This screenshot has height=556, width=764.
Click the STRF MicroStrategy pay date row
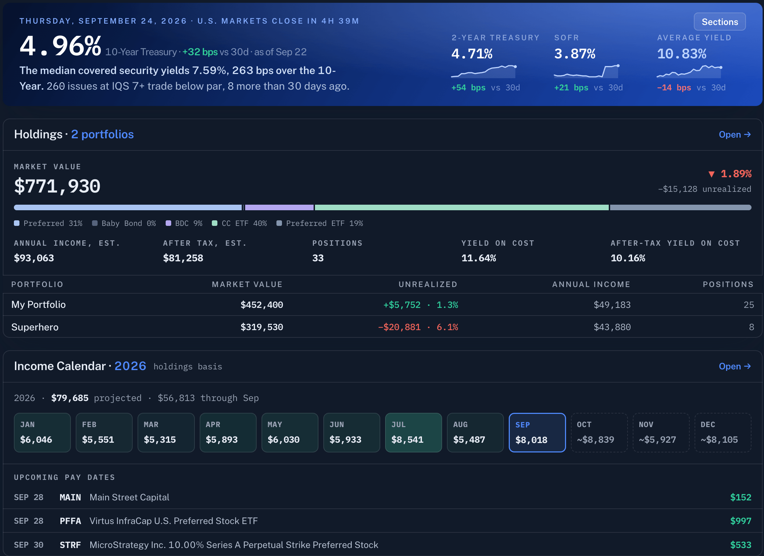[x=382, y=545]
